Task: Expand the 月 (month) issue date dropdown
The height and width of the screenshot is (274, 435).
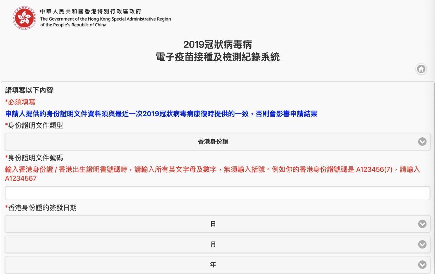Action: pyautogui.click(x=213, y=245)
